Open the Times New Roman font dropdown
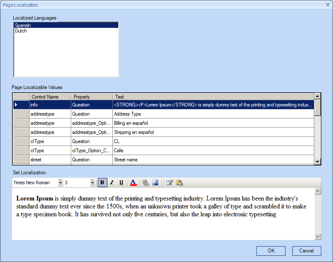The image size is (333, 262). (60, 183)
